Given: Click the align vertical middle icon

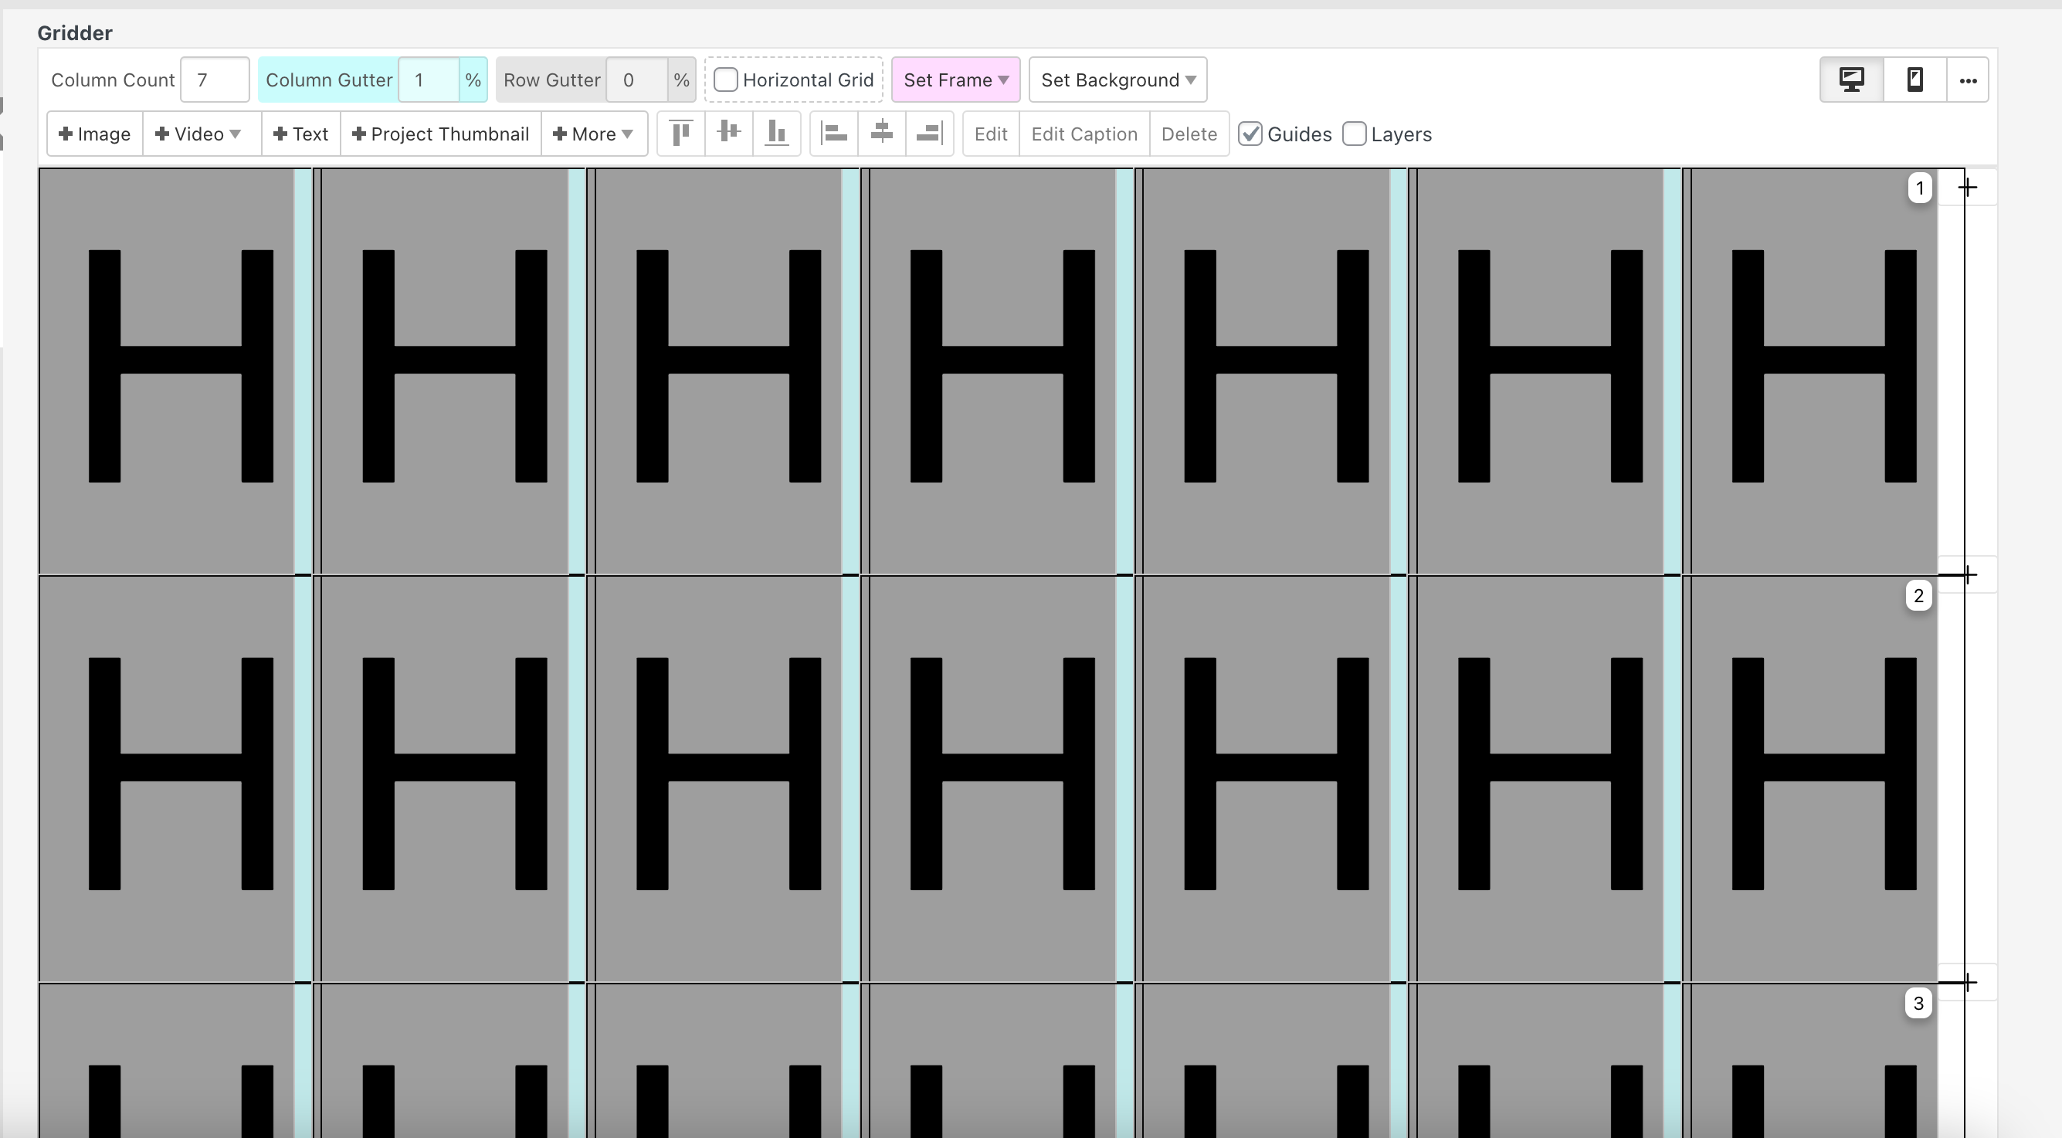Looking at the screenshot, I should click(x=728, y=133).
